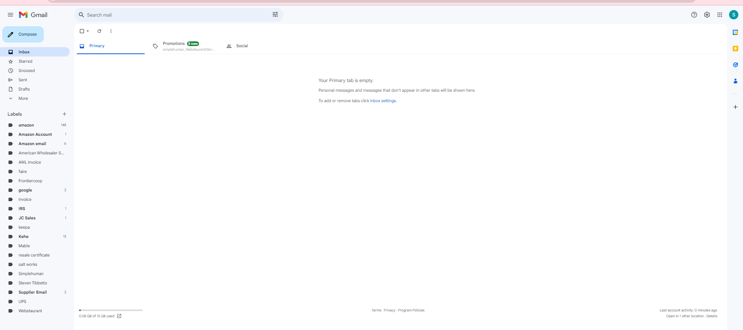Open the Google apps grid
Viewport: 743px width, 330px height.
720,15
